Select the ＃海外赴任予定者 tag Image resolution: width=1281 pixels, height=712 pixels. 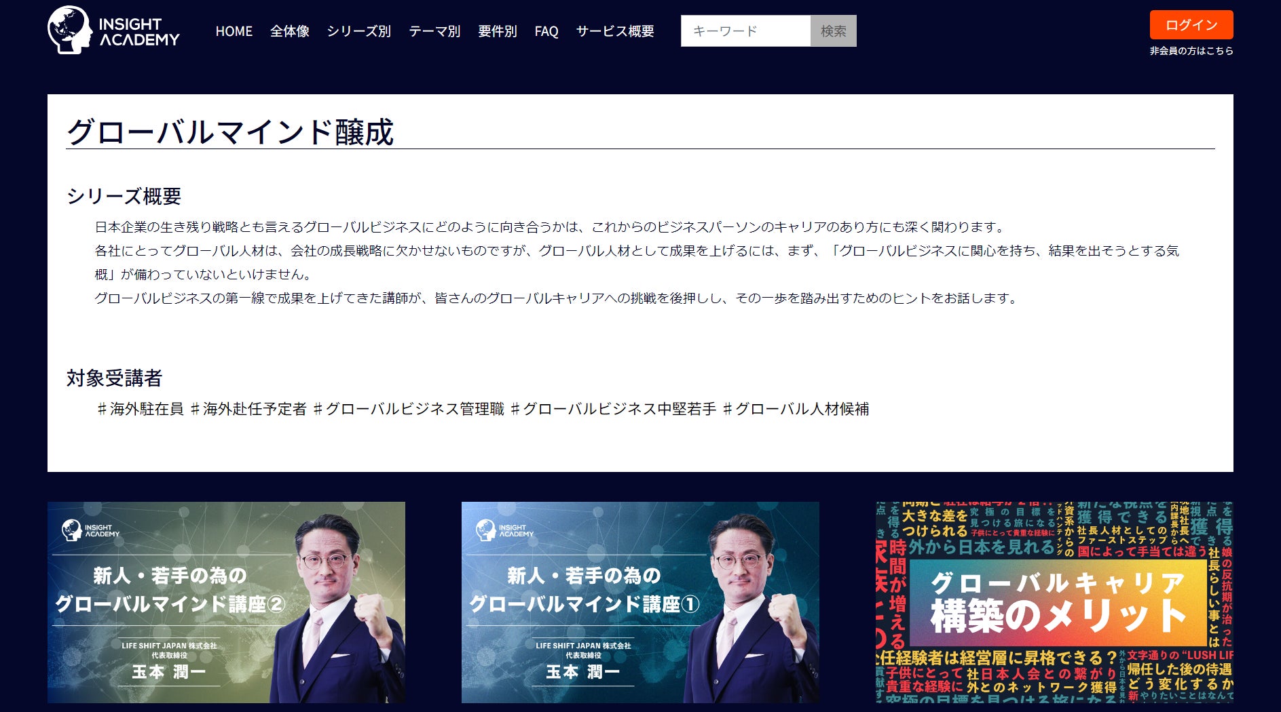pos(247,409)
